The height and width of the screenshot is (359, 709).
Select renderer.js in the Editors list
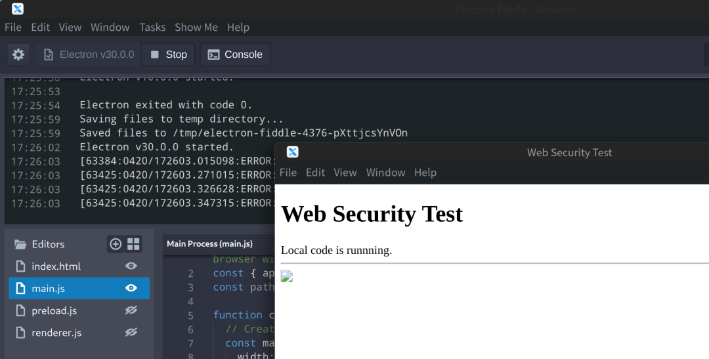click(79, 333)
